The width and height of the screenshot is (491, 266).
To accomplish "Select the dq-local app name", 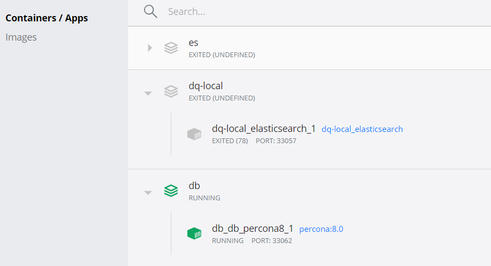I will click(x=205, y=86).
